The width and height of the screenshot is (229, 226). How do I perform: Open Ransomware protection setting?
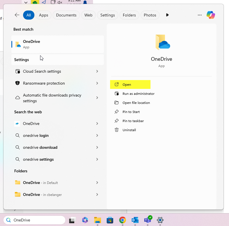[x=57, y=83]
